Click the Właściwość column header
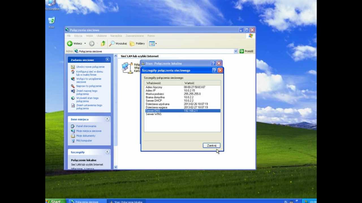Viewport: 362px width, 203px height. point(163,83)
